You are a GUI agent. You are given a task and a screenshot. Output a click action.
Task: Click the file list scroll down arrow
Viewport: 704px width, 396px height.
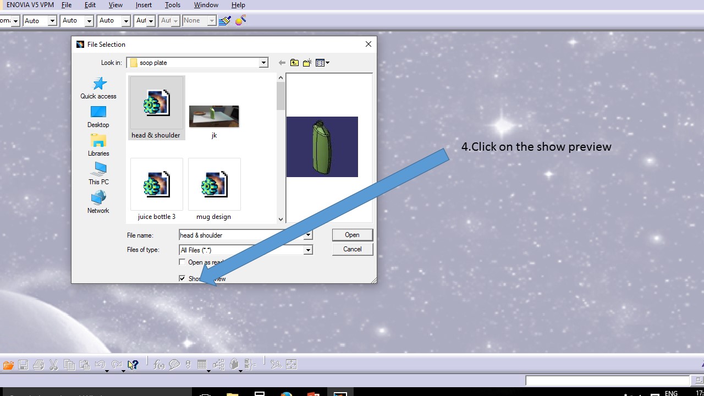tap(280, 219)
